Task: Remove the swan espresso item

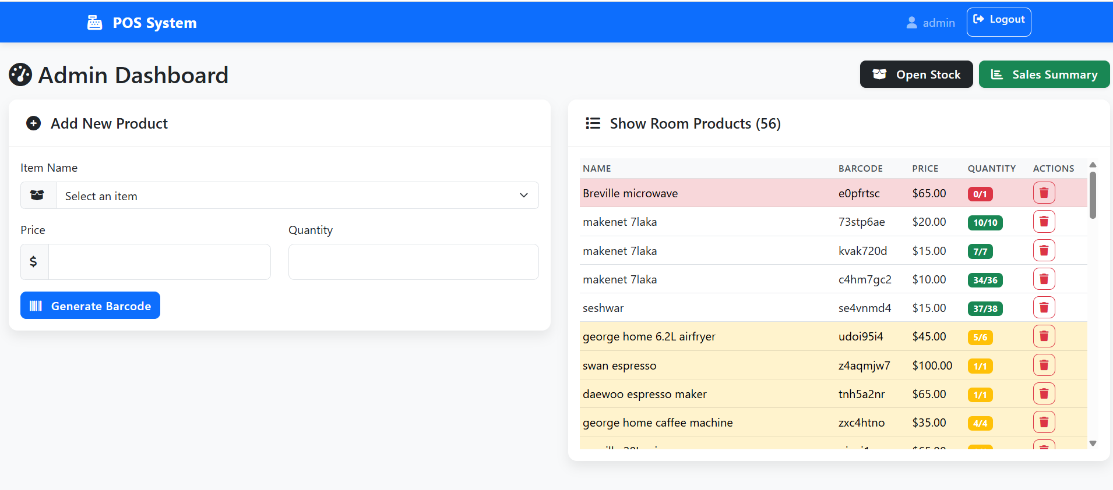Action: [x=1044, y=365]
